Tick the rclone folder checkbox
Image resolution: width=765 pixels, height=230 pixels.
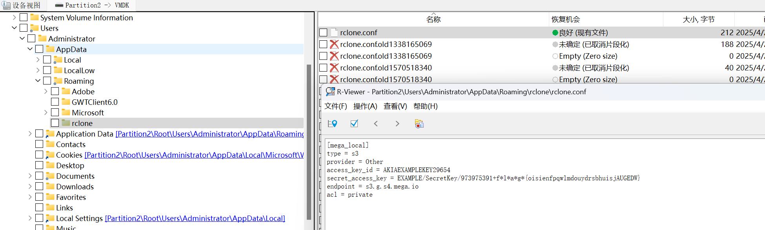coord(55,123)
